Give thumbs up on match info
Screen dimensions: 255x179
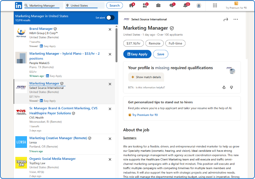click(224, 87)
